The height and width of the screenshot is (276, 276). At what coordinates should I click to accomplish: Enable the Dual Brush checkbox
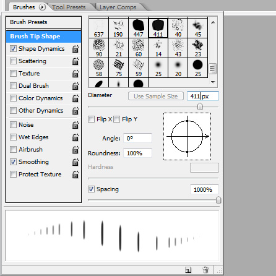(x=13, y=86)
